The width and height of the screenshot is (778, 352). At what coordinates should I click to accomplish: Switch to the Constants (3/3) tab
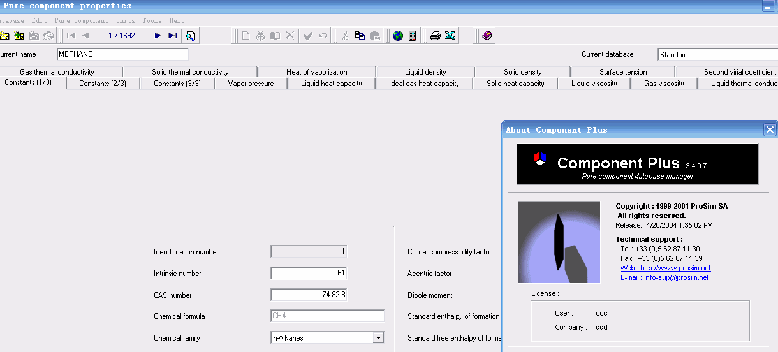[177, 84]
